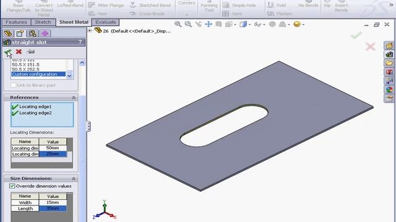Select the four-arrow move tool in the view toolbar
396x222 pixels.
(x=209, y=24)
